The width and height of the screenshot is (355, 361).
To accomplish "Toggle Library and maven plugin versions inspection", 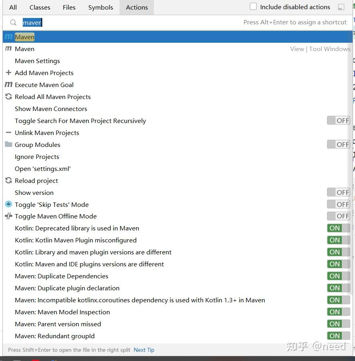I will (338, 252).
